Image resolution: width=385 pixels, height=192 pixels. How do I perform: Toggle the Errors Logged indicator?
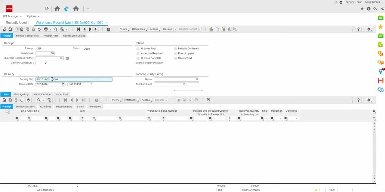tap(175, 53)
